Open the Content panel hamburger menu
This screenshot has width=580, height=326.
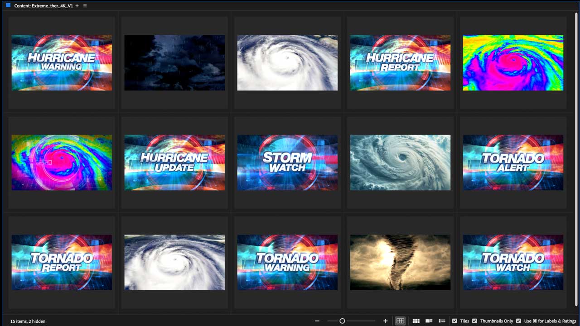point(85,6)
